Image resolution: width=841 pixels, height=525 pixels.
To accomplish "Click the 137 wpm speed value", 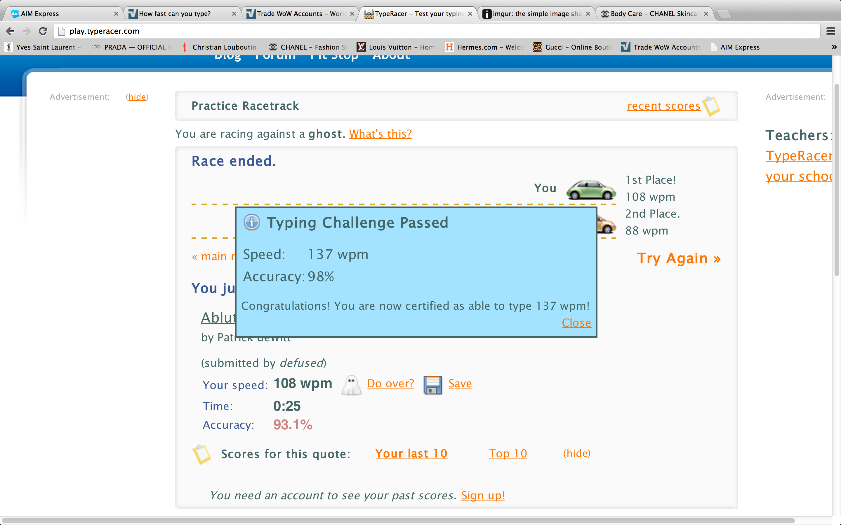I will pos(338,255).
